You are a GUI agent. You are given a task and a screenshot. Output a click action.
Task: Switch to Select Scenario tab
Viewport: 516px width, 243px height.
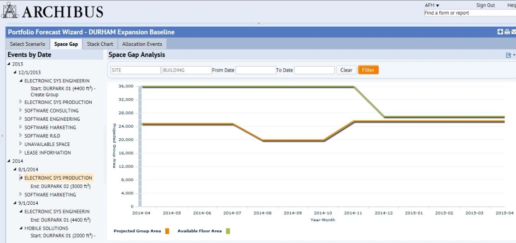click(28, 44)
